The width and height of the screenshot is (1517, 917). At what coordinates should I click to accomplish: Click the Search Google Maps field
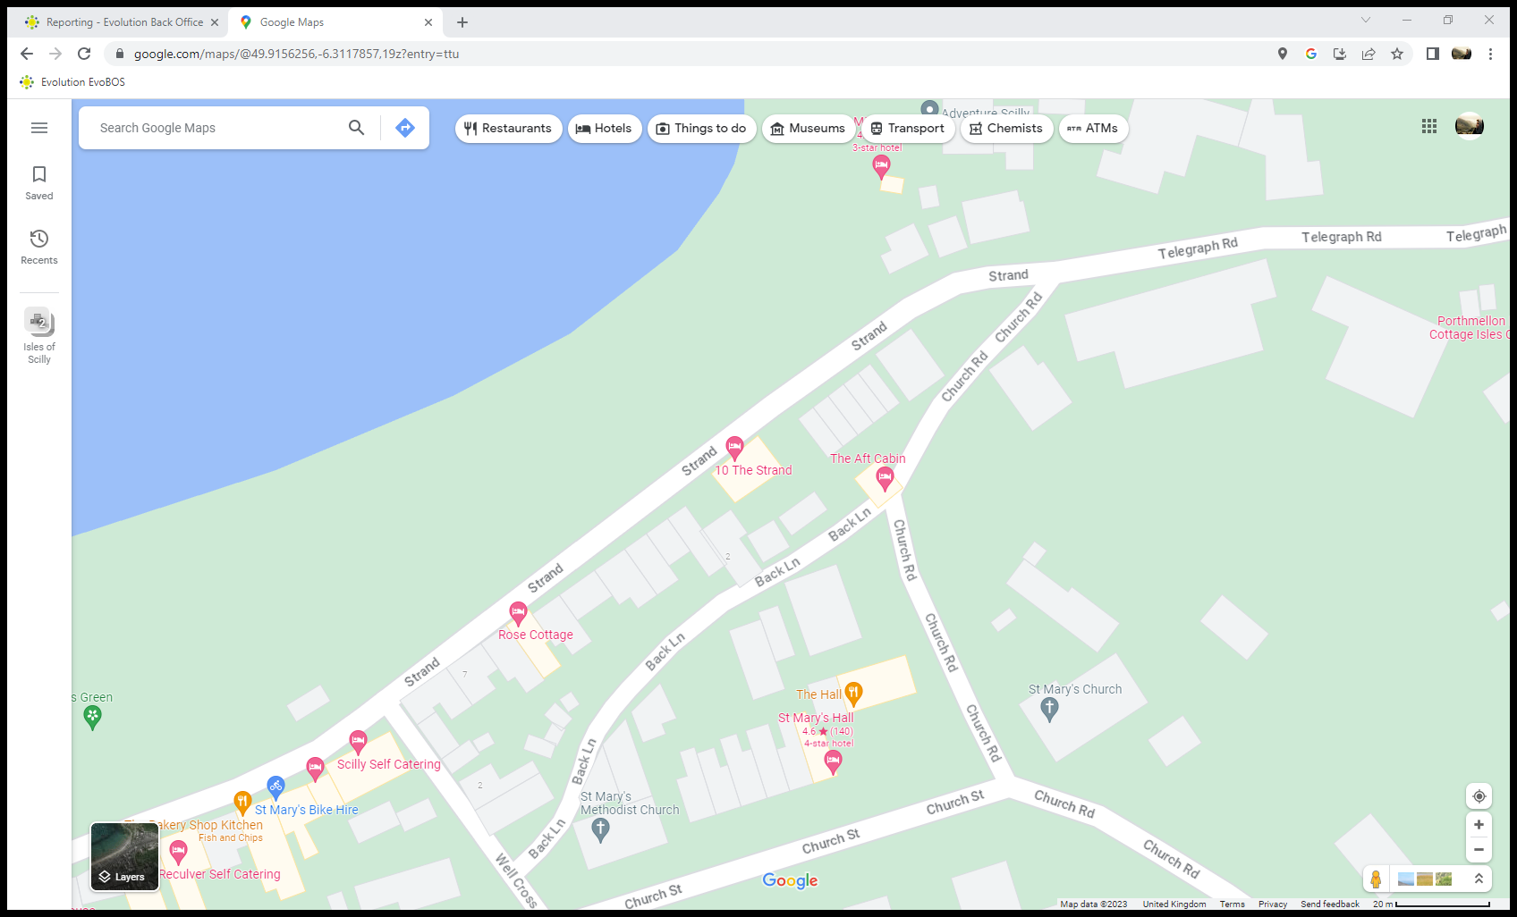pyautogui.click(x=215, y=128)
